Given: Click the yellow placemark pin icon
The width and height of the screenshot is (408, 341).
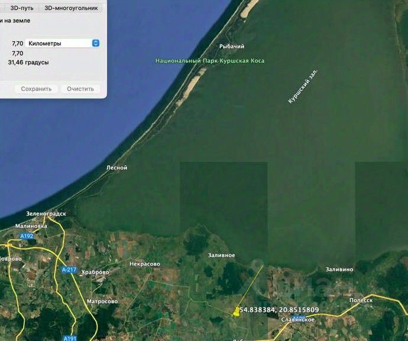Looking at the screenshot, I should [x=237, y=312].
